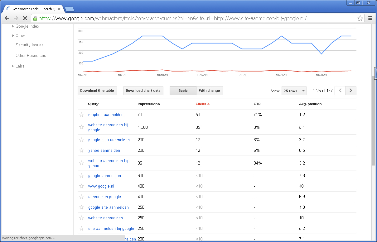Expand the Crawl sidebar section

click(x=13, y=36)
